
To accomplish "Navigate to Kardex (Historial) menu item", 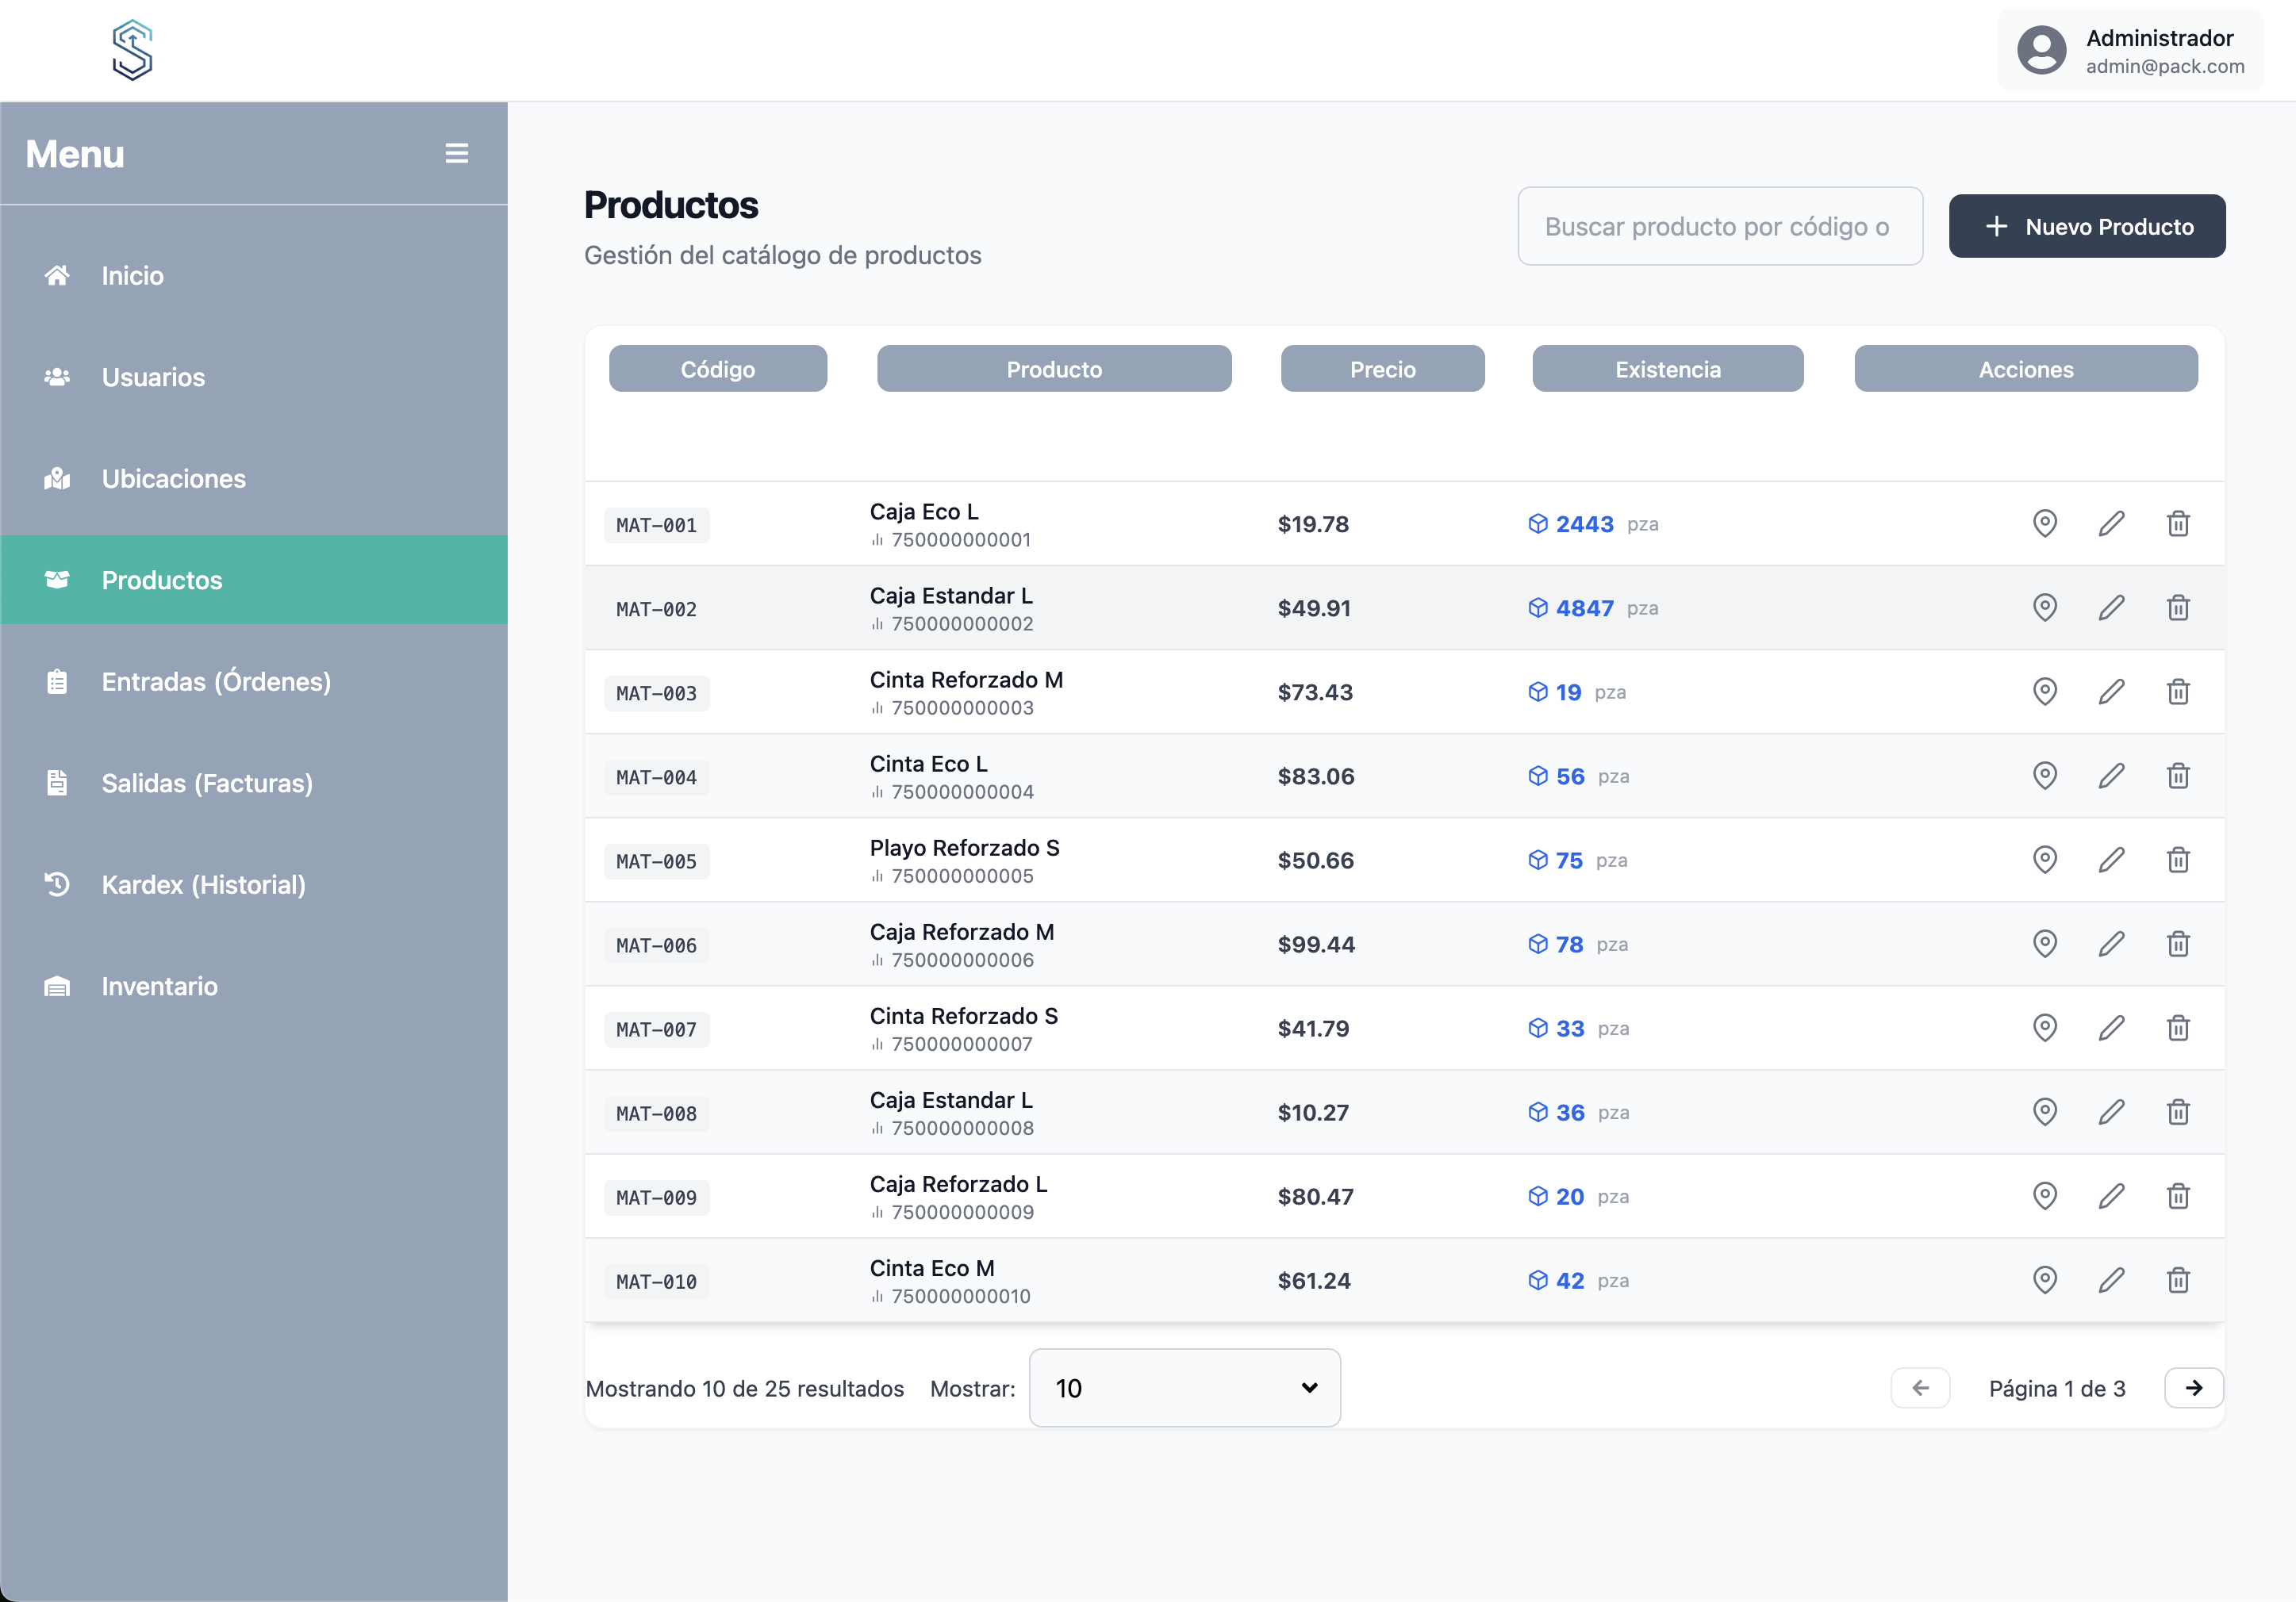I will pyautogui.click(x=203, y=884).
